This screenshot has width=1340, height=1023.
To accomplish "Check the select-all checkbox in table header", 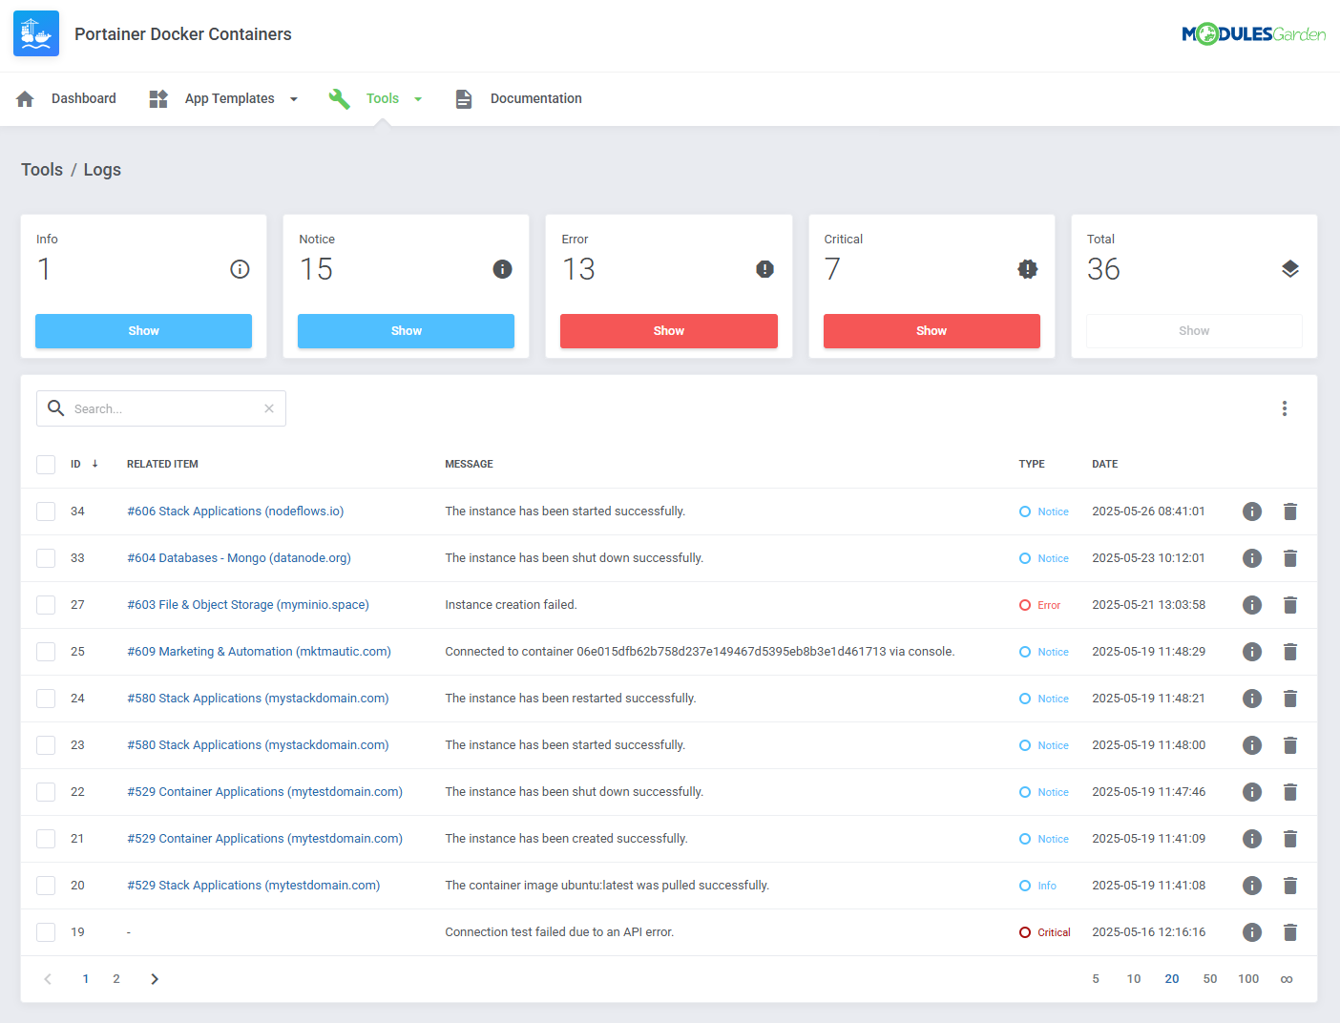I will click(x=45, y=464).
